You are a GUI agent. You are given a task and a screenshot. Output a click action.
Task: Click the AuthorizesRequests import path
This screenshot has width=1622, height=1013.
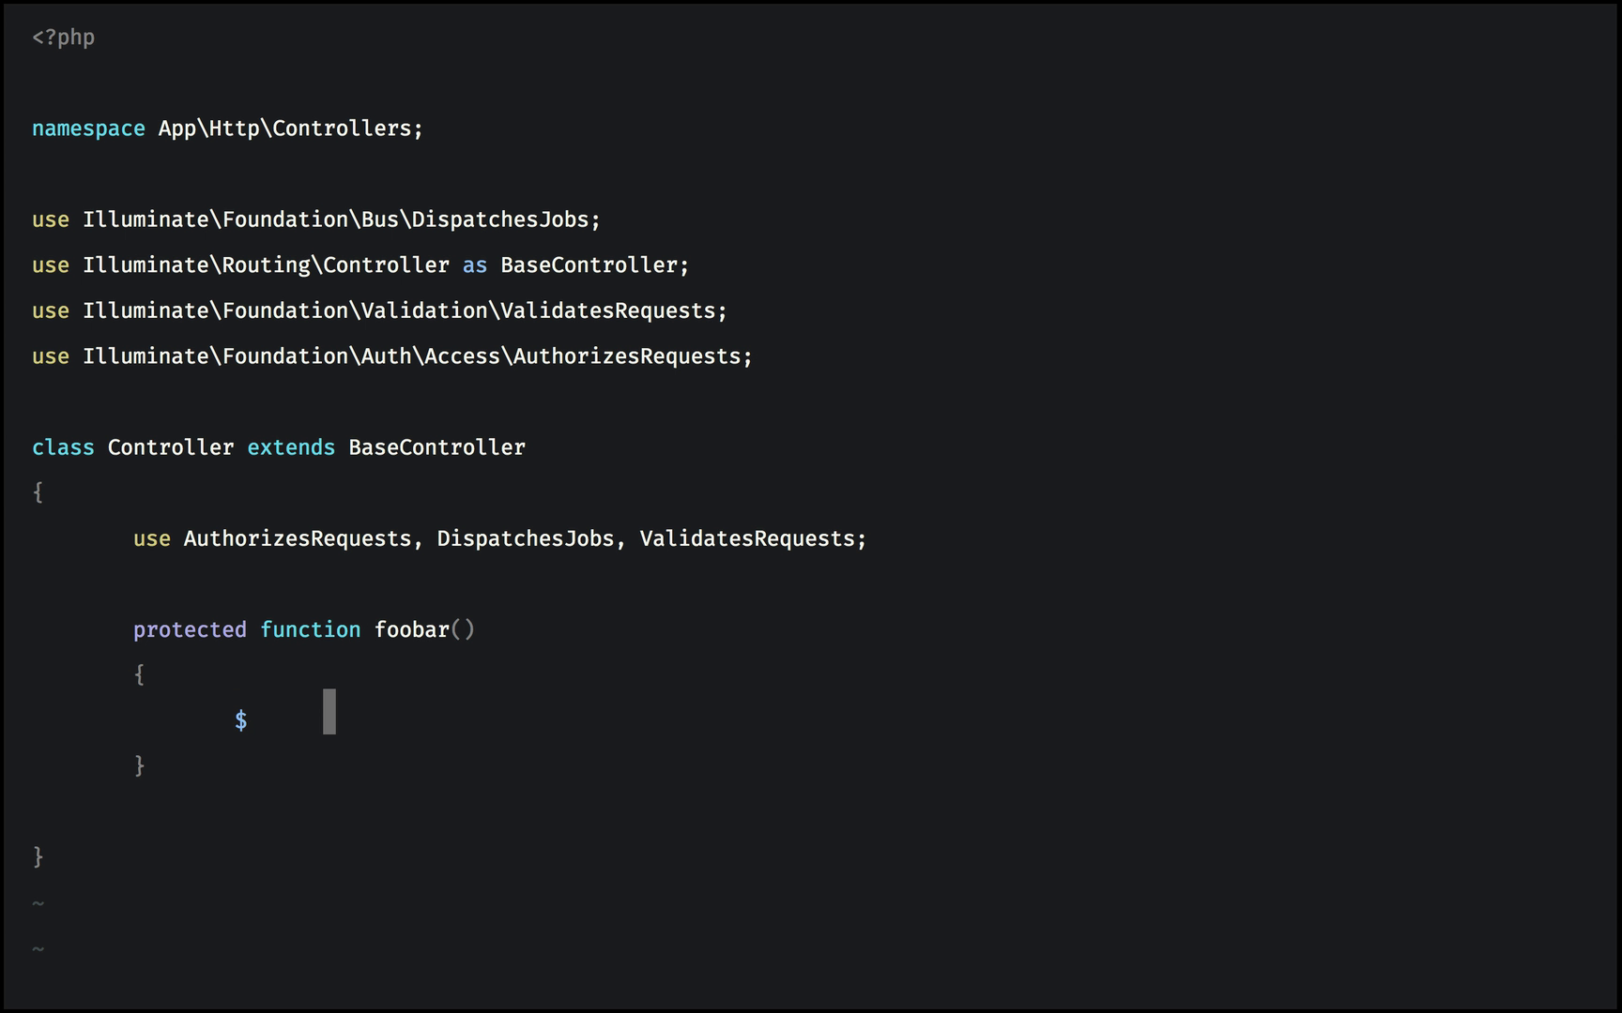tap(412, 356)
